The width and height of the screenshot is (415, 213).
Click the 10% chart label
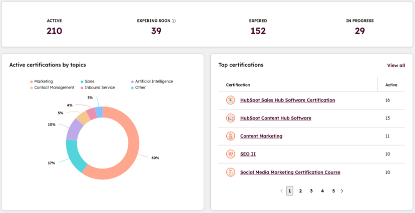(52, 124)
